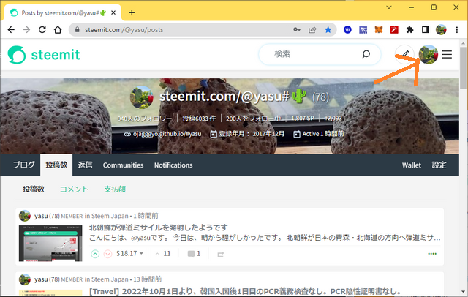Open the tab search chevron in title bar
The image size is (468, 297).
click(x=389, y=7)
